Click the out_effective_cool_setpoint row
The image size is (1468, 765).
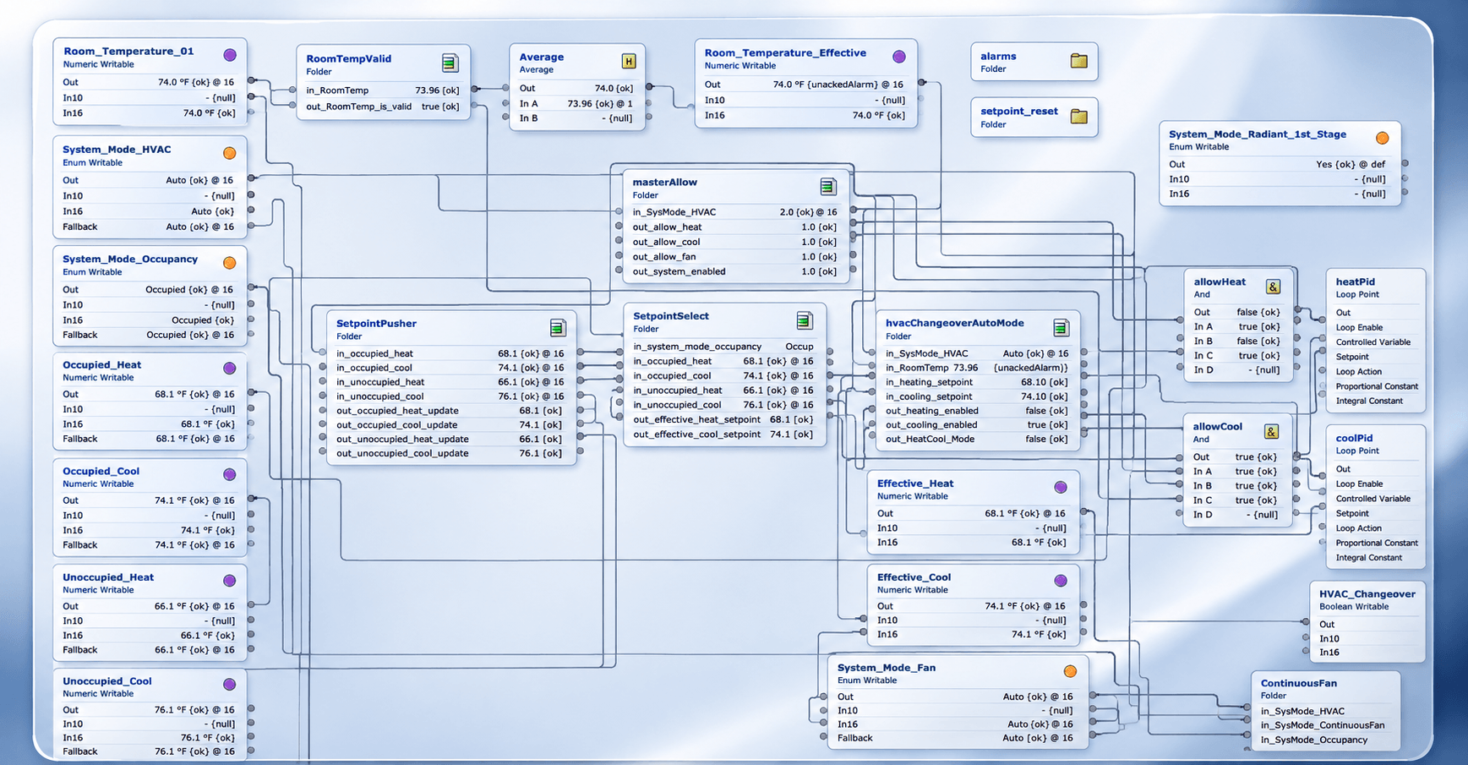723,434
